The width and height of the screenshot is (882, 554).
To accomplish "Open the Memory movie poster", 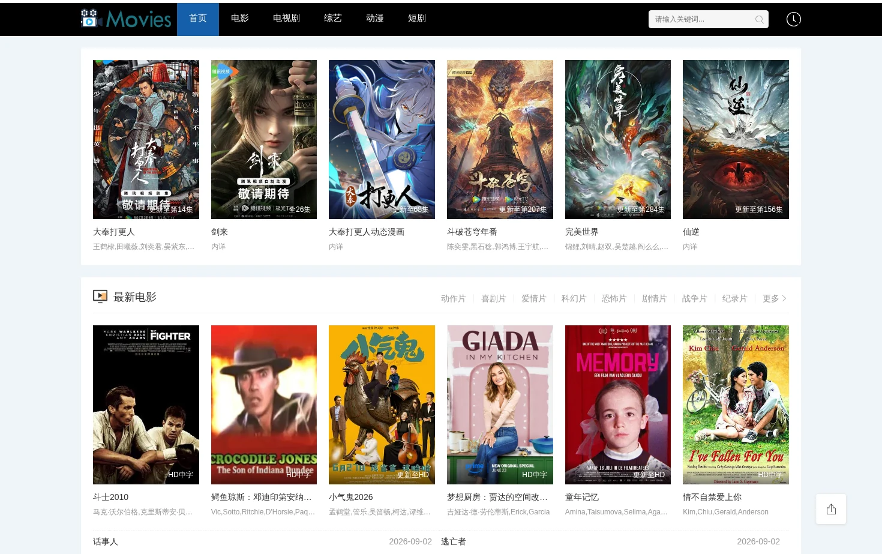I will point(618,405).
